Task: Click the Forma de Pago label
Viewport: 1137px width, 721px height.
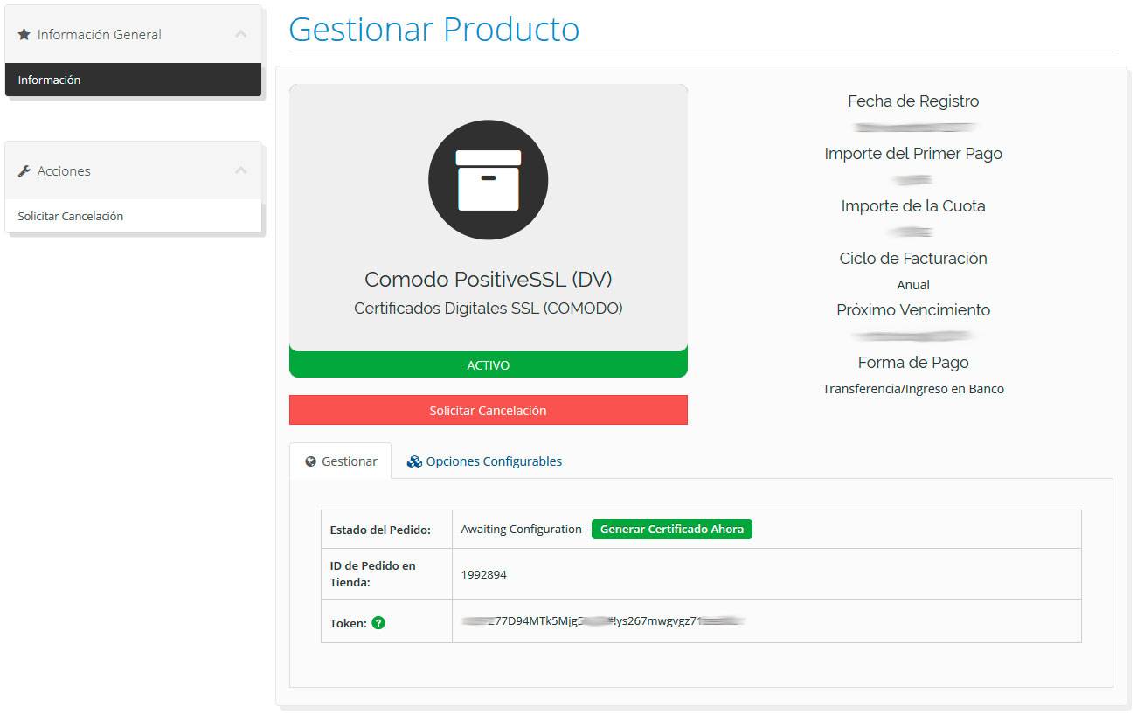Action: click(x=913, y=363)
